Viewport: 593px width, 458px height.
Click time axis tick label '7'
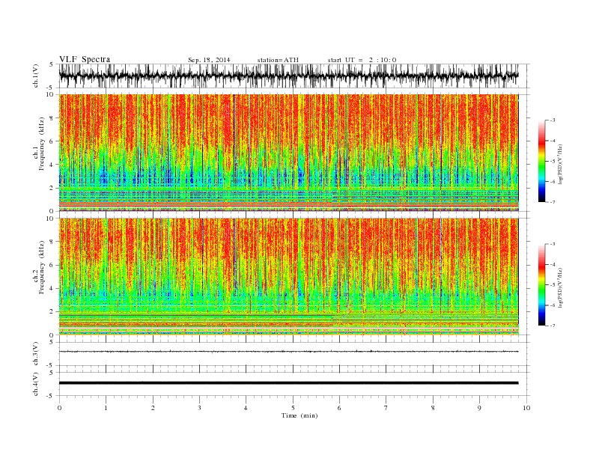[x=386, y=408]
